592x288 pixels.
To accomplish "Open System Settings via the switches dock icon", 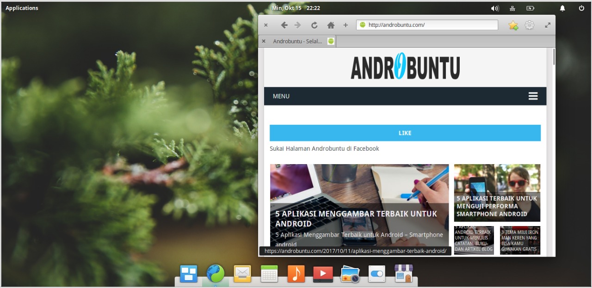I will (376, 274).
